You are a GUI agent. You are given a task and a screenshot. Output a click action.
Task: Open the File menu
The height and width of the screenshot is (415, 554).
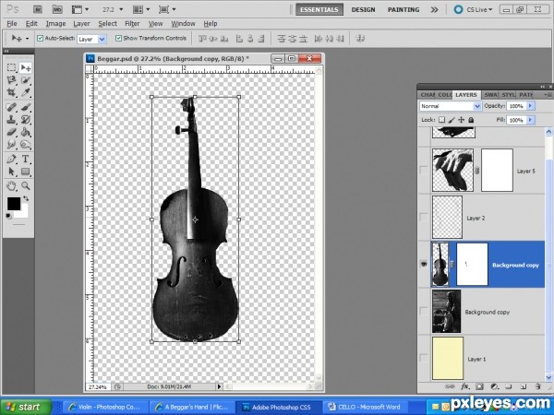click(12, 24)
